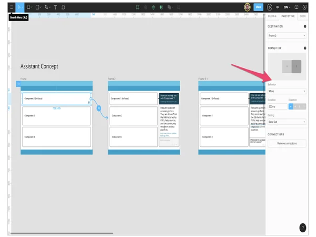
Task: Click the blue Share button
Action: 258,7
